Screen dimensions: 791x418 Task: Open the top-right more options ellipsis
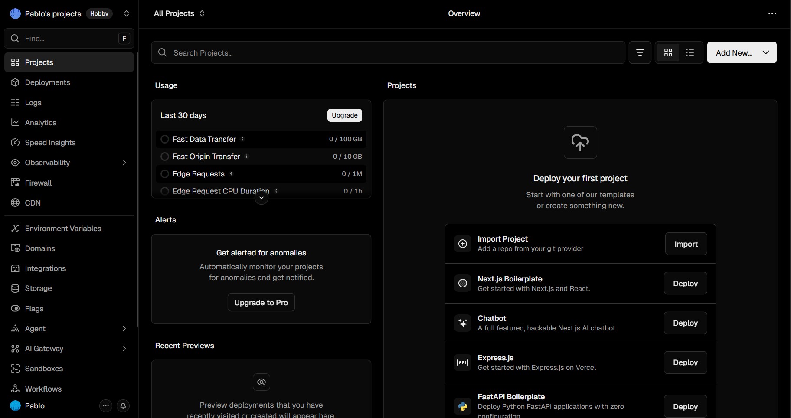[x=772, y=13]
